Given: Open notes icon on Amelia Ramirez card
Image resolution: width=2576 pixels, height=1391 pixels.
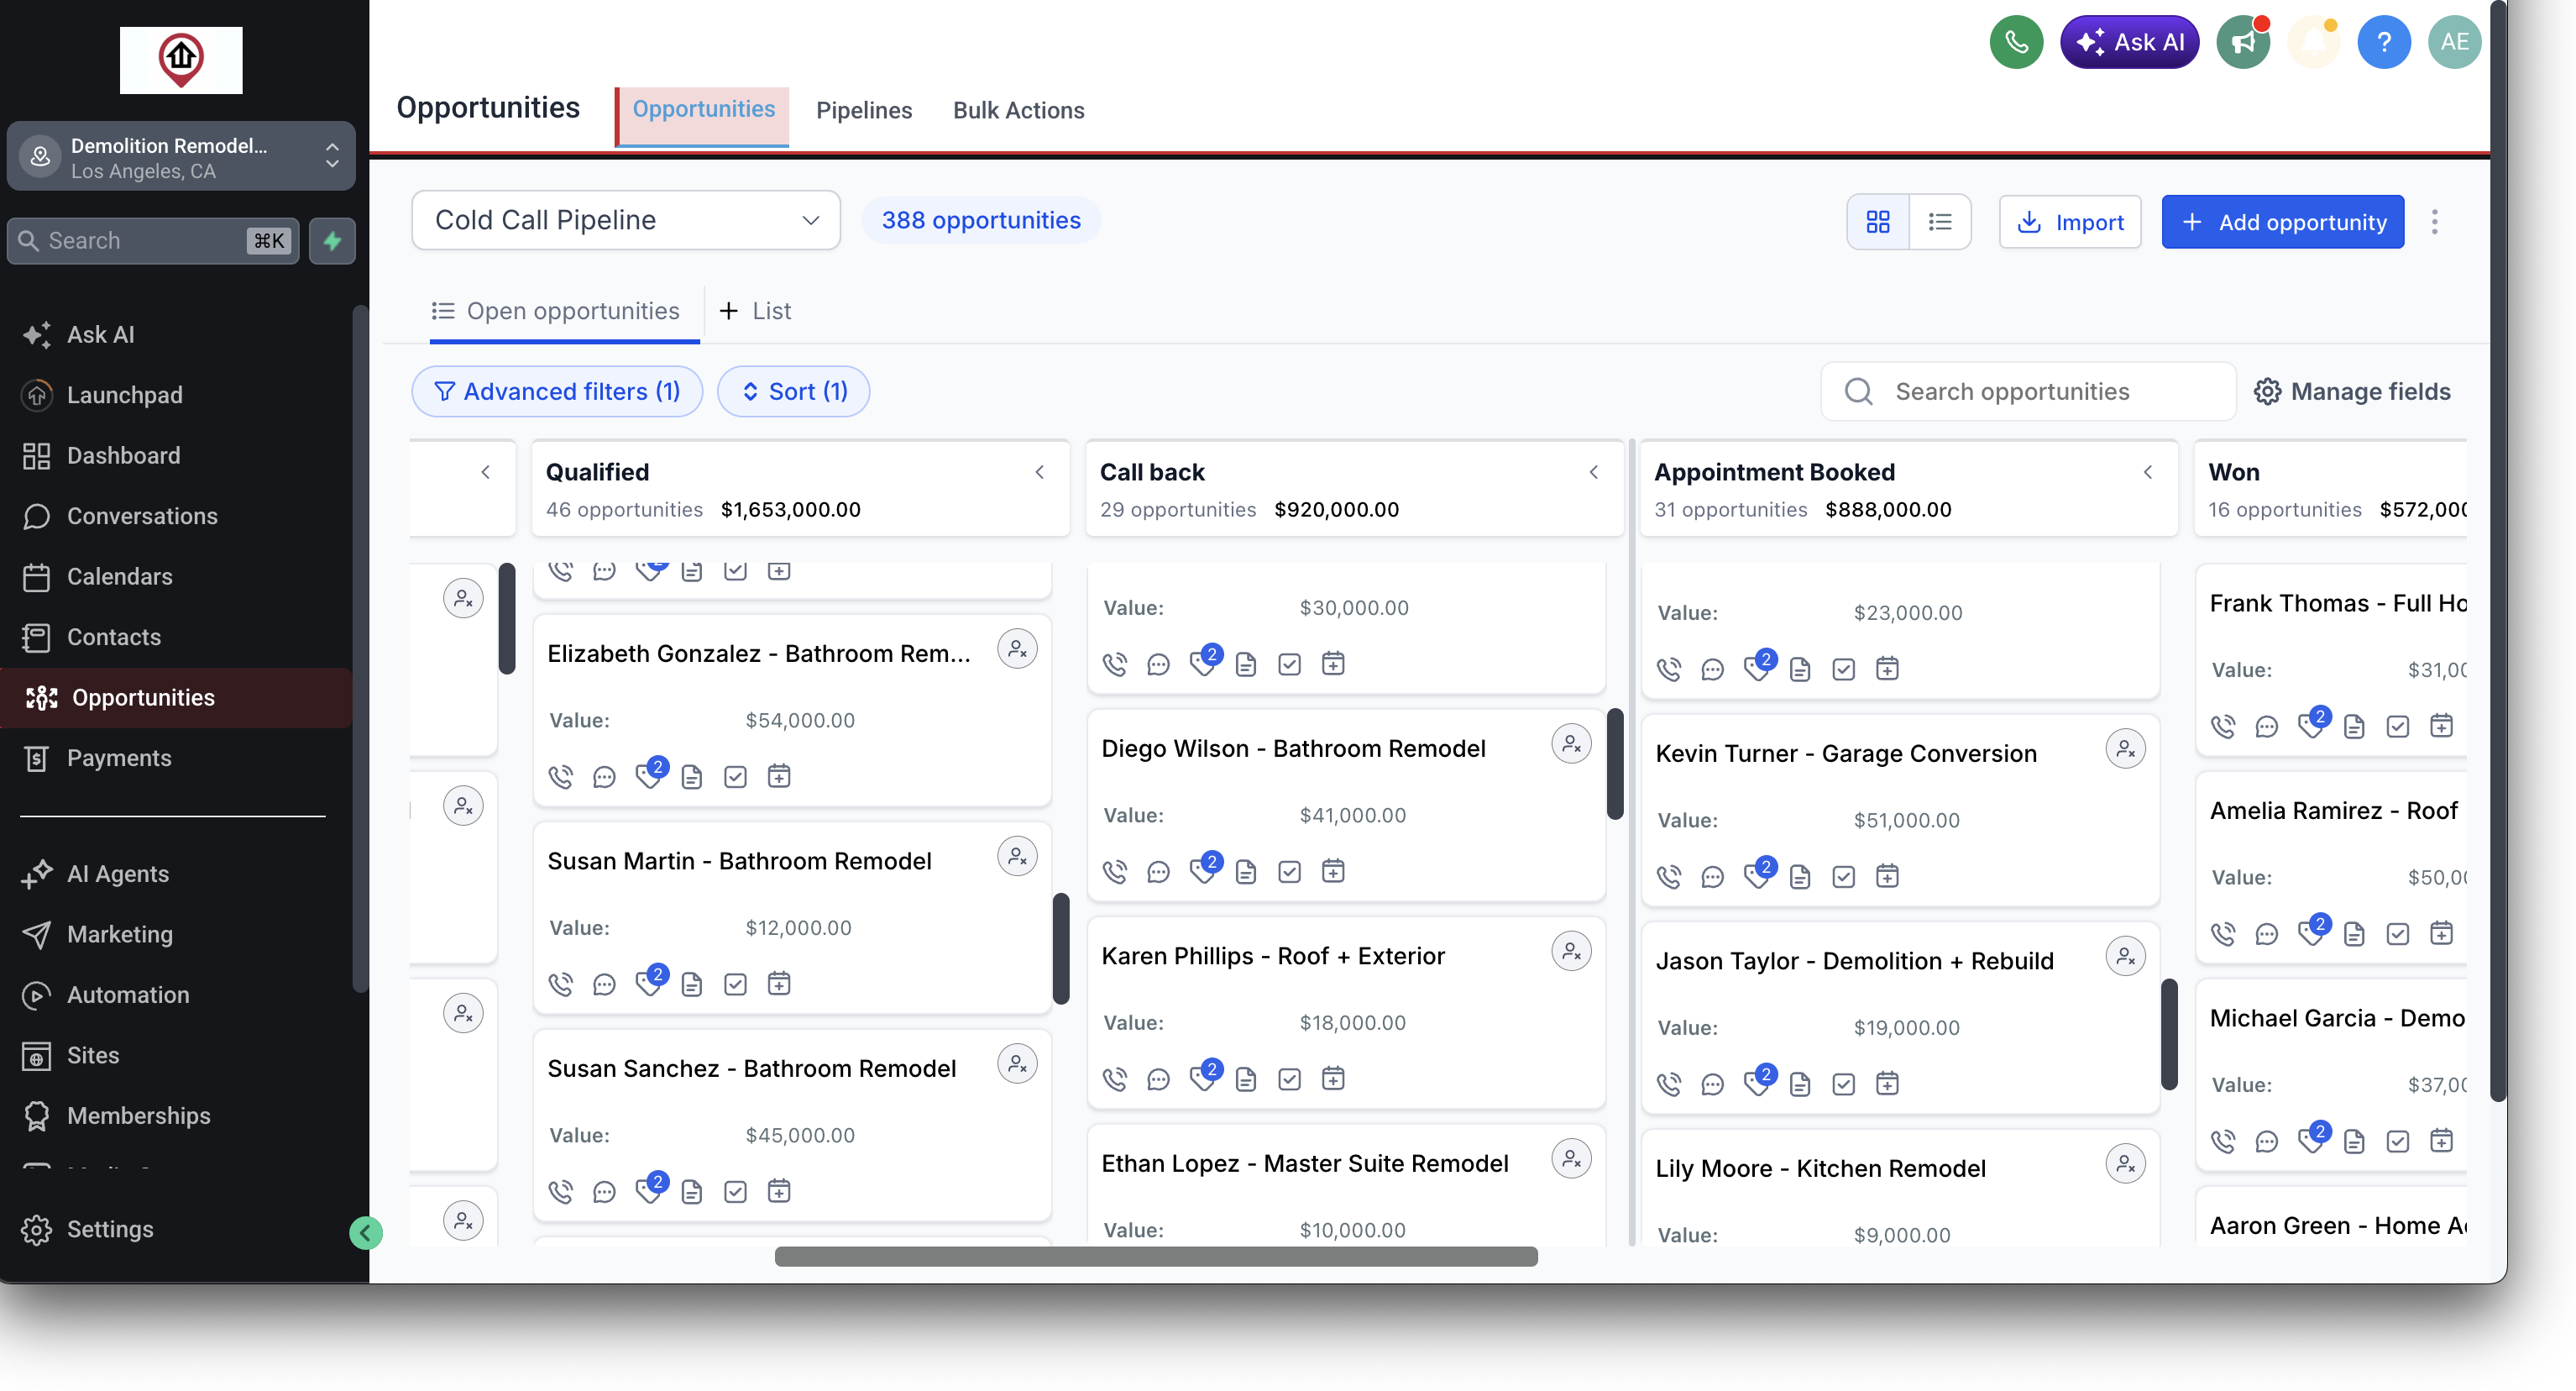Looking at the screenshot, I should point(2354,934).
